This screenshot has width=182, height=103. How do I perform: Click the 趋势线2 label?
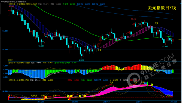95,4
